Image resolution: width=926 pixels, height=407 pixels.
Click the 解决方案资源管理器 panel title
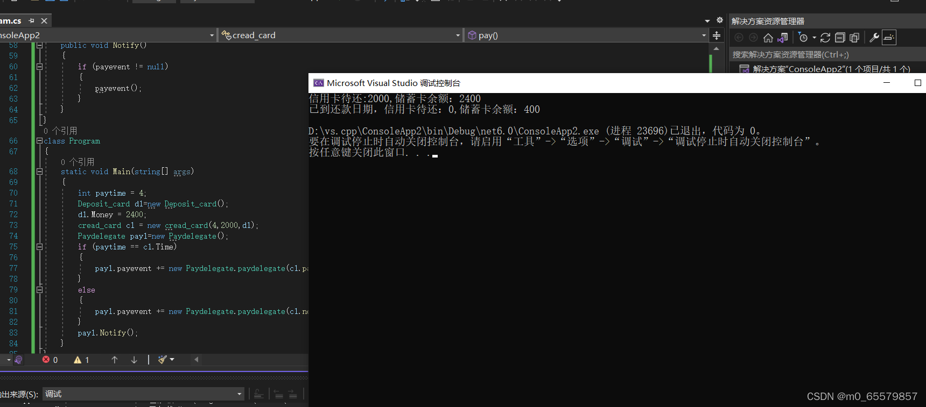coord(768,21)
